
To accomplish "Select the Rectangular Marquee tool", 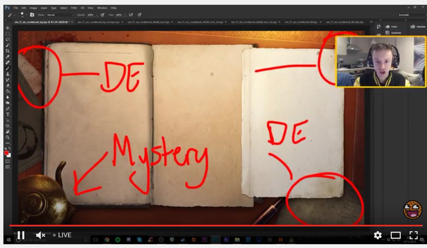I will point(8,34).
